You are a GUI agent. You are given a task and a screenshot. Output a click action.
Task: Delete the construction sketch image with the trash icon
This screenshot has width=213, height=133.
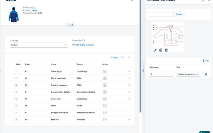(x=166, y=50)
